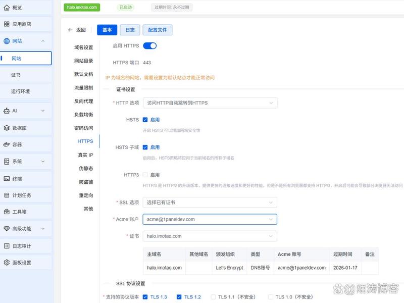Open 其他 settings
Viewport: 404px width, 303px height.
point(88,209)
